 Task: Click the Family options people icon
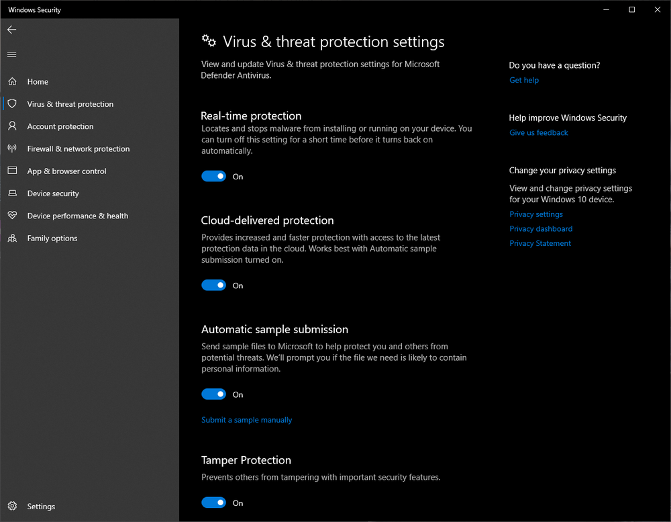click(x=12, y=238)
